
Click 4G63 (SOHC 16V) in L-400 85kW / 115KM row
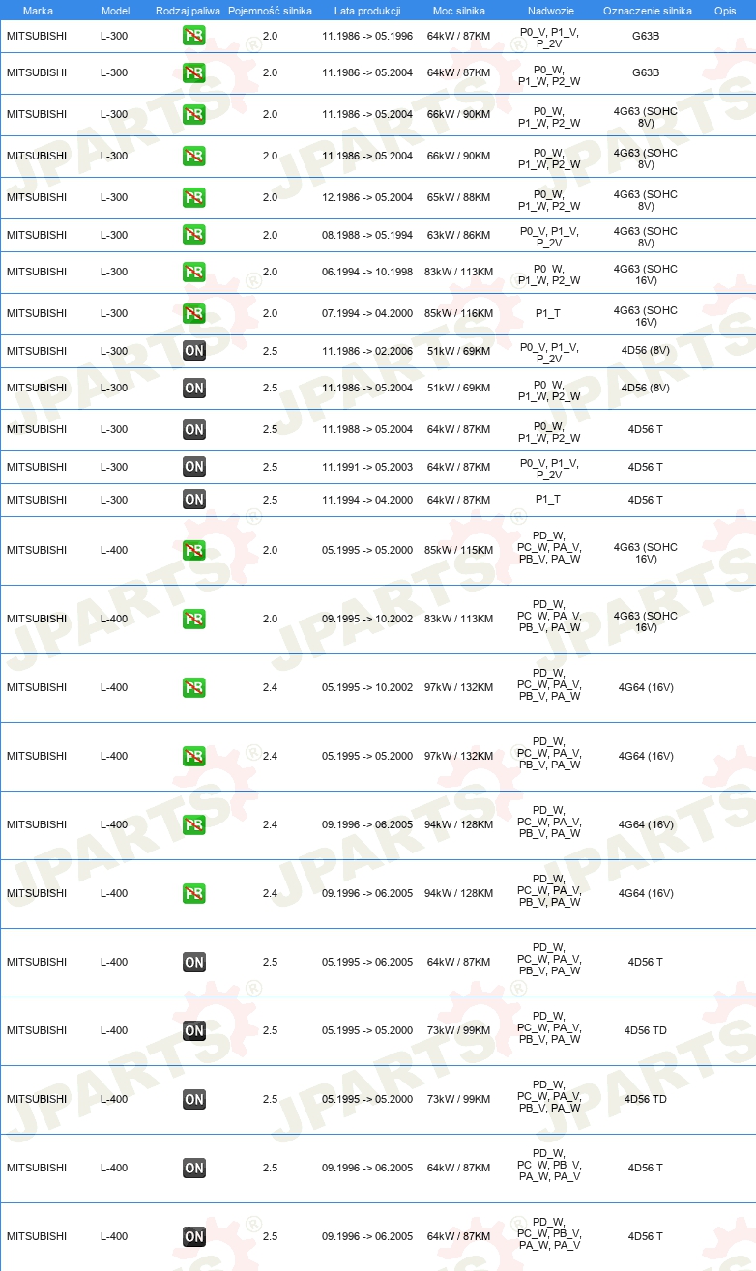[x=646, y=553]
